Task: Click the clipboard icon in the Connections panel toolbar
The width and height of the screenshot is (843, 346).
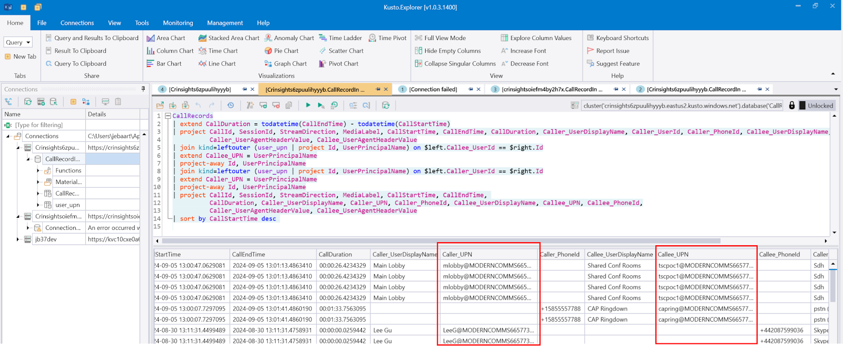Action: click(x=118, y=102)
